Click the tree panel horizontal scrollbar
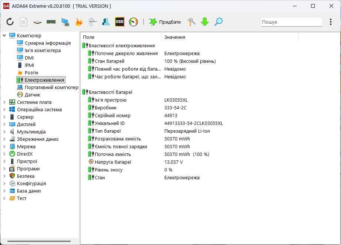 click(x=39, y=241)
